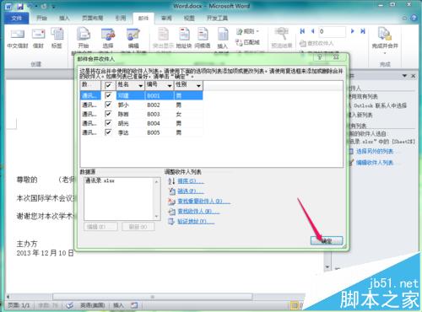The width and height of the screenshot is (422, 312).
Task: Open the 开发工具 ribbon tab
Action: [217, 18]
